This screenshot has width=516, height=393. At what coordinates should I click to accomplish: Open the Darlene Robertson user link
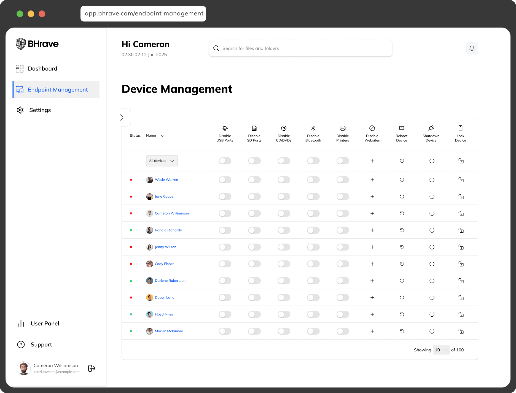coord(170,281)
